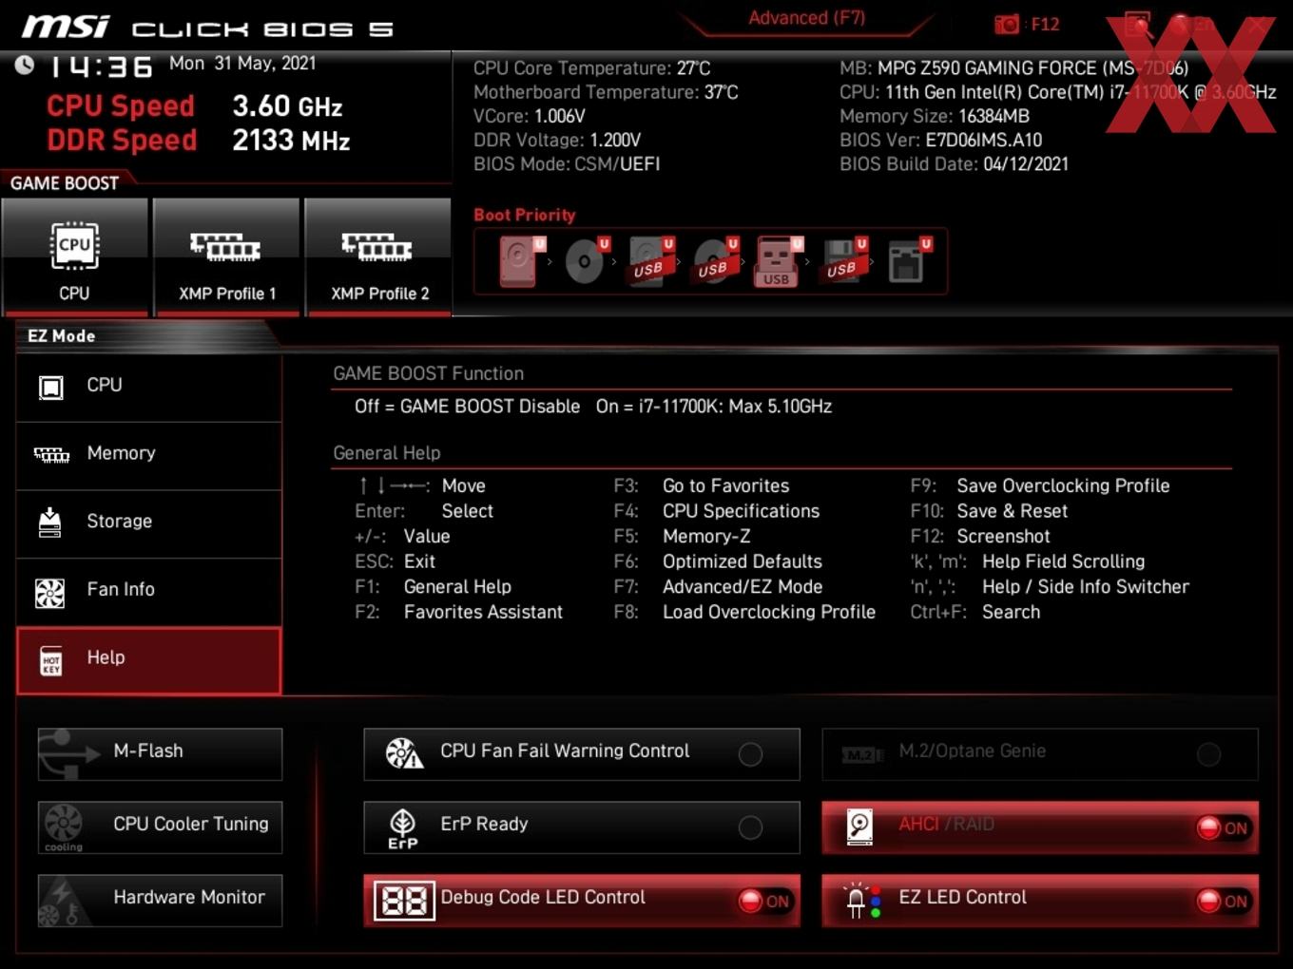Click the clock icon beside the time
Viewport: 1293px width, 969px height.
[x=25, y=65]
